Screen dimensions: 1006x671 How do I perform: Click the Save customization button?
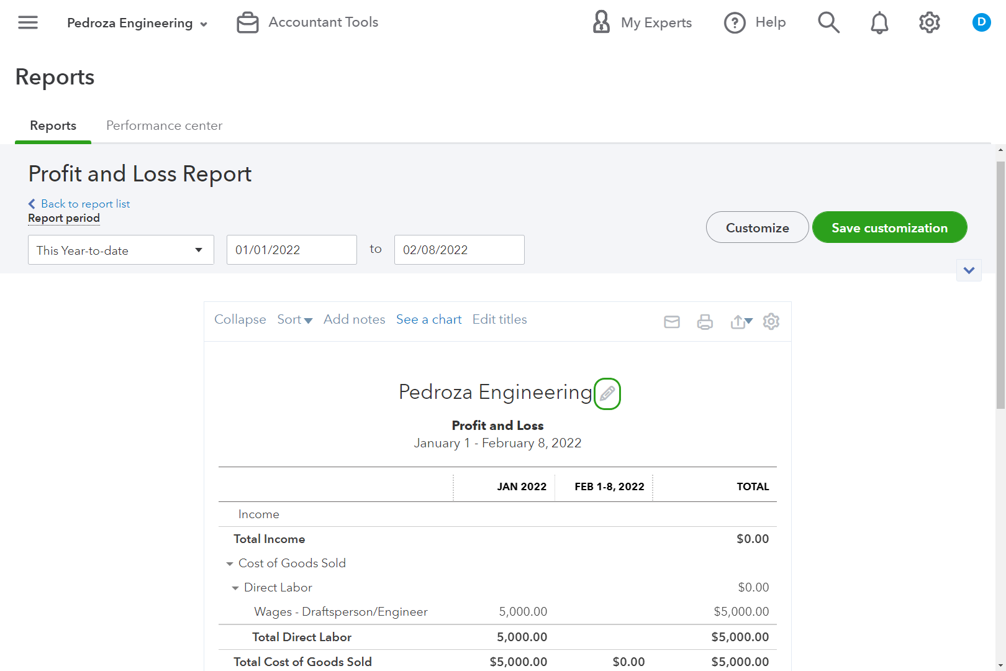(889, 227)
